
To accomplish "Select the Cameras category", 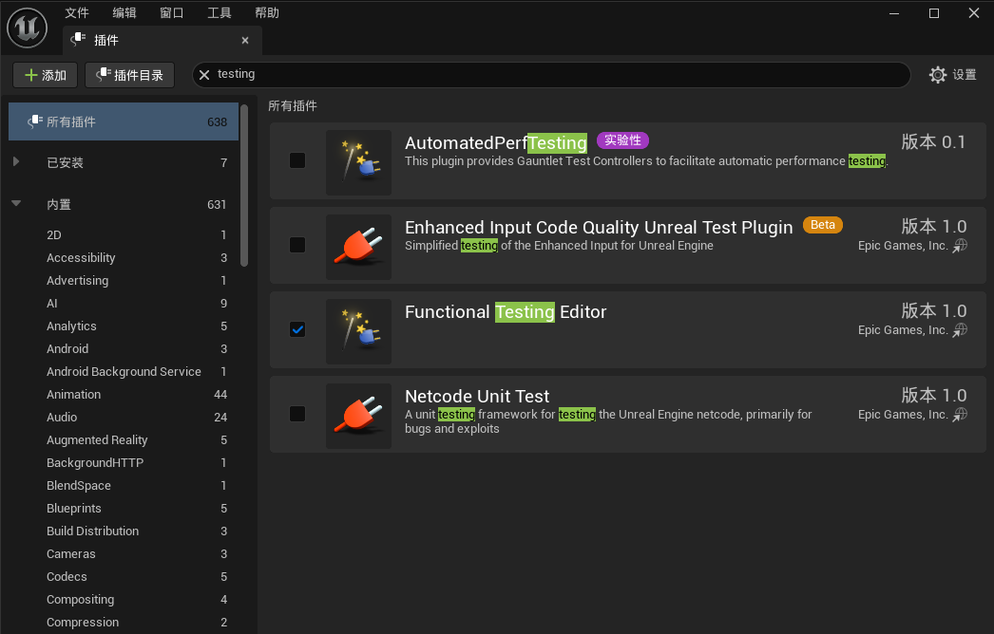I will (x=124, y=554).
